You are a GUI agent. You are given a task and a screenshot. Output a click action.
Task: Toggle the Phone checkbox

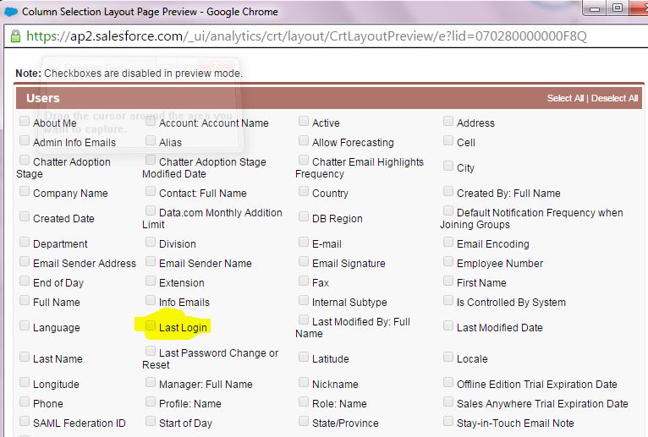click(25, 401)
